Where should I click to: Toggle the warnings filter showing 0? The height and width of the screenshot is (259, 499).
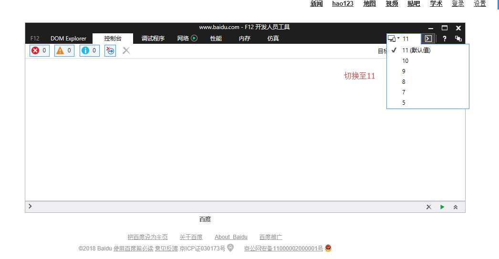click(x=64, y=50)
